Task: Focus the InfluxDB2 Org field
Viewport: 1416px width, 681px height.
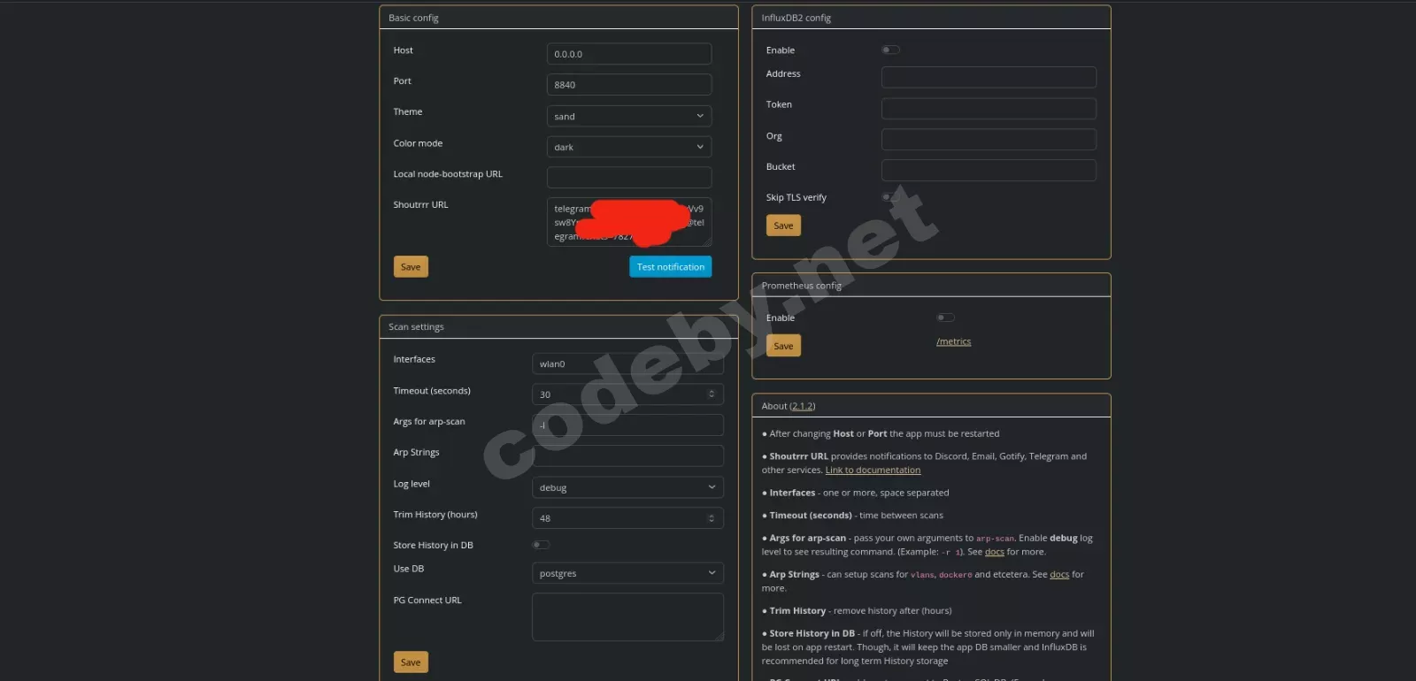Action: [989, 140]
